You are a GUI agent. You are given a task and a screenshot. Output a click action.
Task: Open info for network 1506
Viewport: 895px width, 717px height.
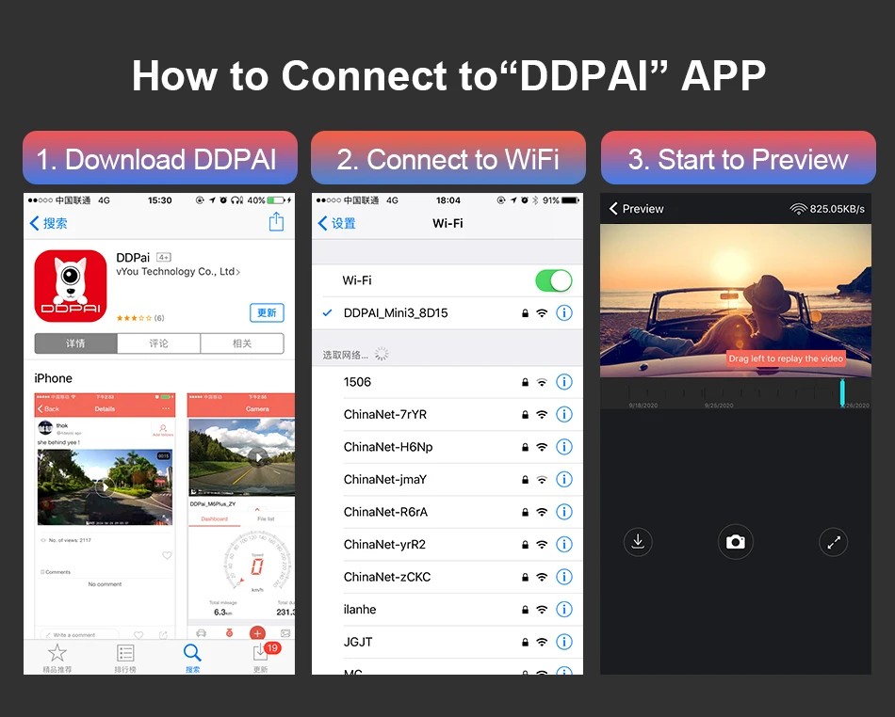pos(564,382)
